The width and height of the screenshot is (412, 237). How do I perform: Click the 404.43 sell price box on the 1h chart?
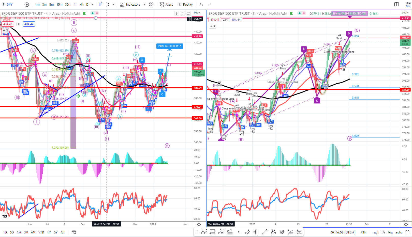215,20
